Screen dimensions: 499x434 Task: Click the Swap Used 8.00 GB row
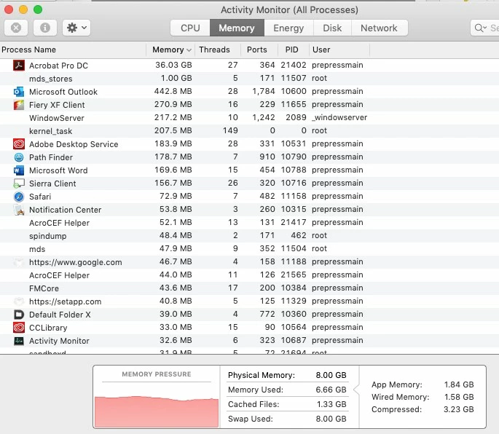pyautogui.click(x=287, y=419)
